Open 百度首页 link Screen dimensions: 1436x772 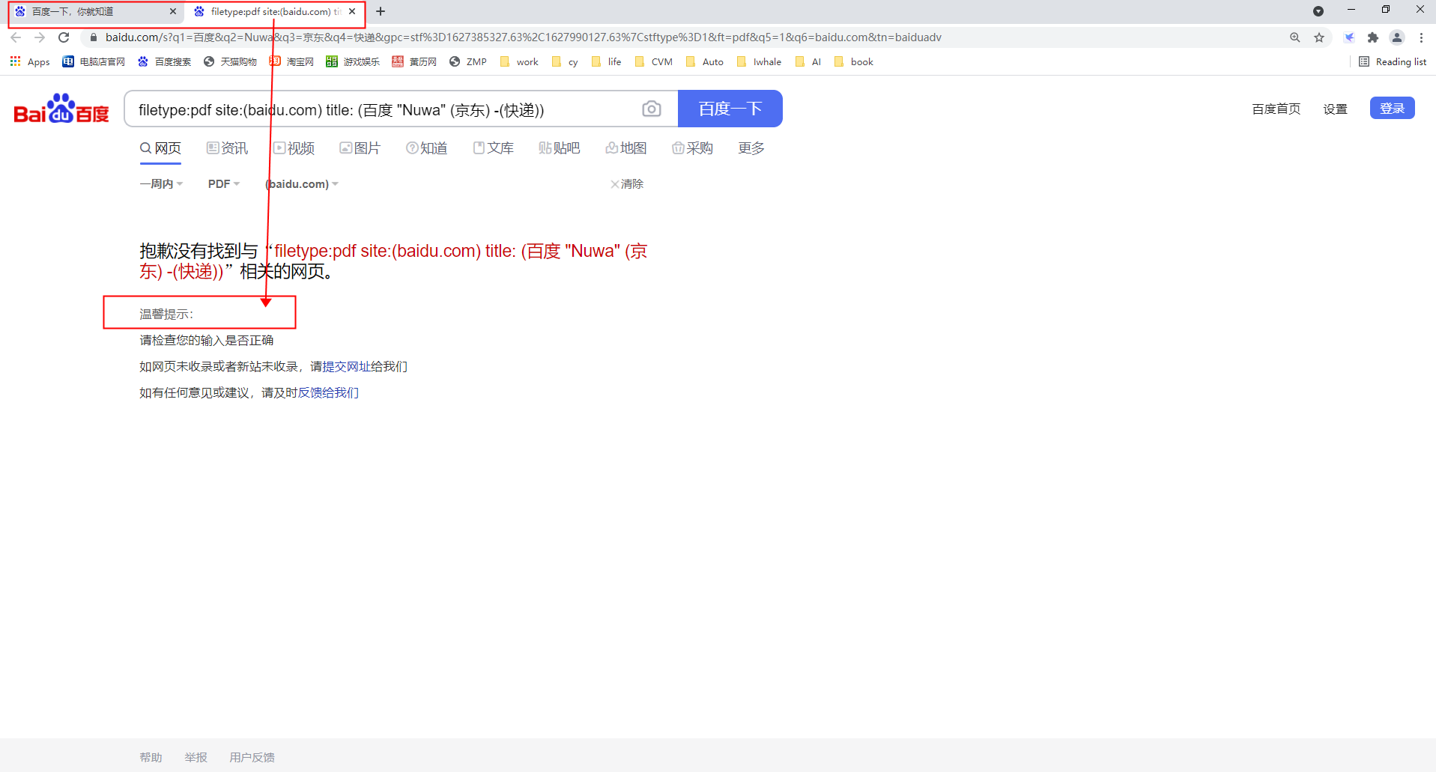[1276, 109]
